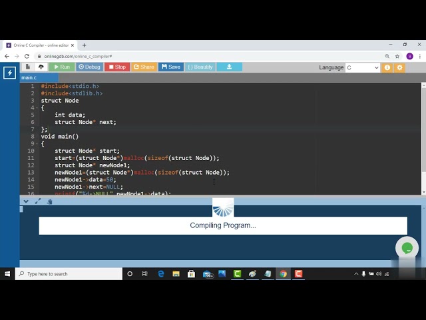Open the Language dropdown set to C
The width and height of the screenshot is (426, 320).
coord(362,67)
